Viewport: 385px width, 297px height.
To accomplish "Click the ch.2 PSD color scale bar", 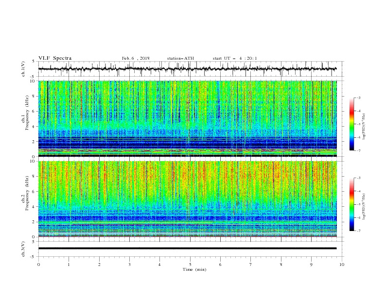I will pos(352,204).
